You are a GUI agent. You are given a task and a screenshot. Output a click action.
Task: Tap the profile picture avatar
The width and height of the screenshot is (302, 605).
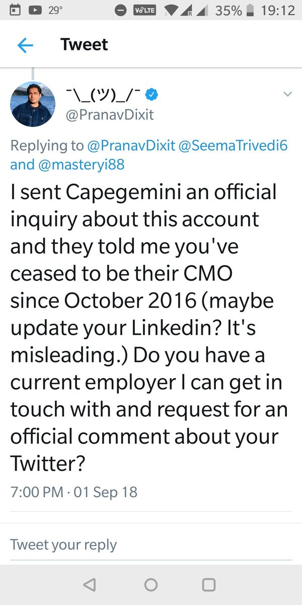[33, 104]
